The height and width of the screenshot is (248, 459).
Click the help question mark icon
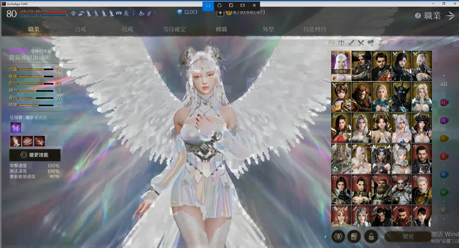pos(418,16)
